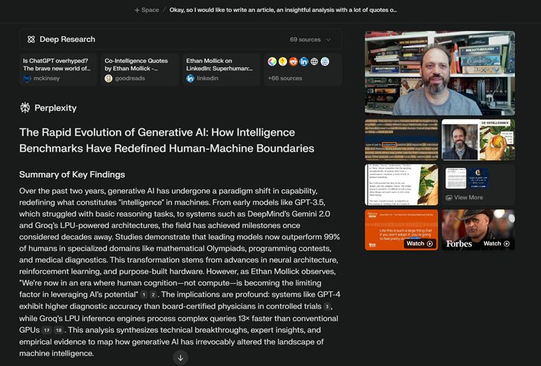Open citation 17
The width and height of the screenshot is (541, 366).
click(47, 330)
